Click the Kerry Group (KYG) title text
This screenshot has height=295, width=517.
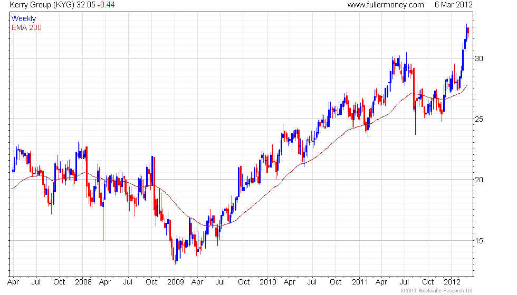42,5
